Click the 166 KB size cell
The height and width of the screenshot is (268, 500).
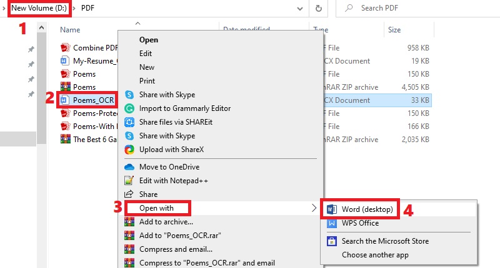(418, 127)
